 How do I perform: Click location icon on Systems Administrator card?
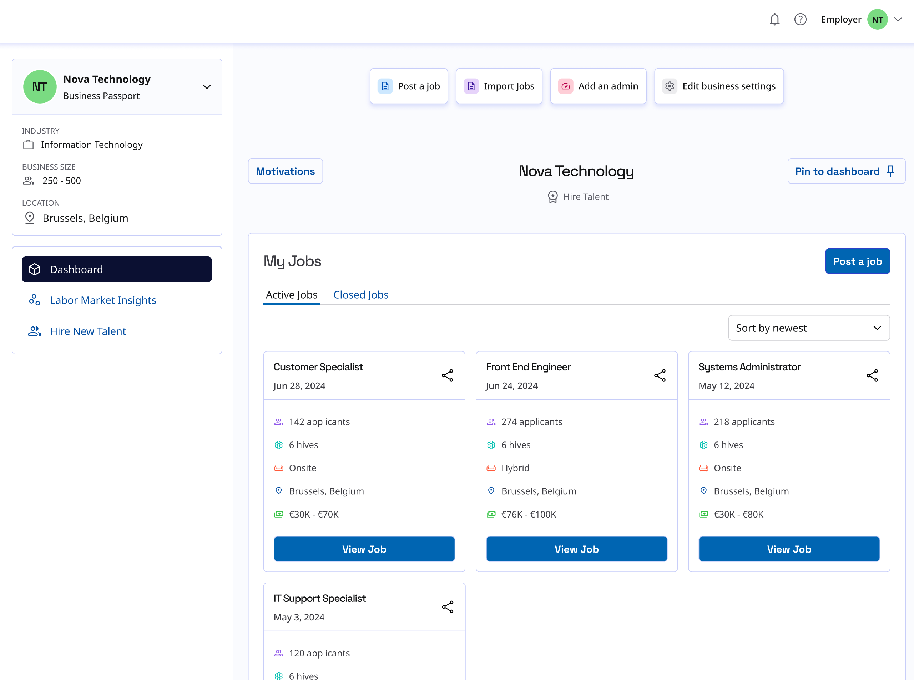703,491
